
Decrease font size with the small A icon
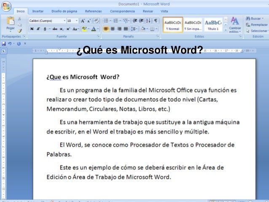(89, 21)
